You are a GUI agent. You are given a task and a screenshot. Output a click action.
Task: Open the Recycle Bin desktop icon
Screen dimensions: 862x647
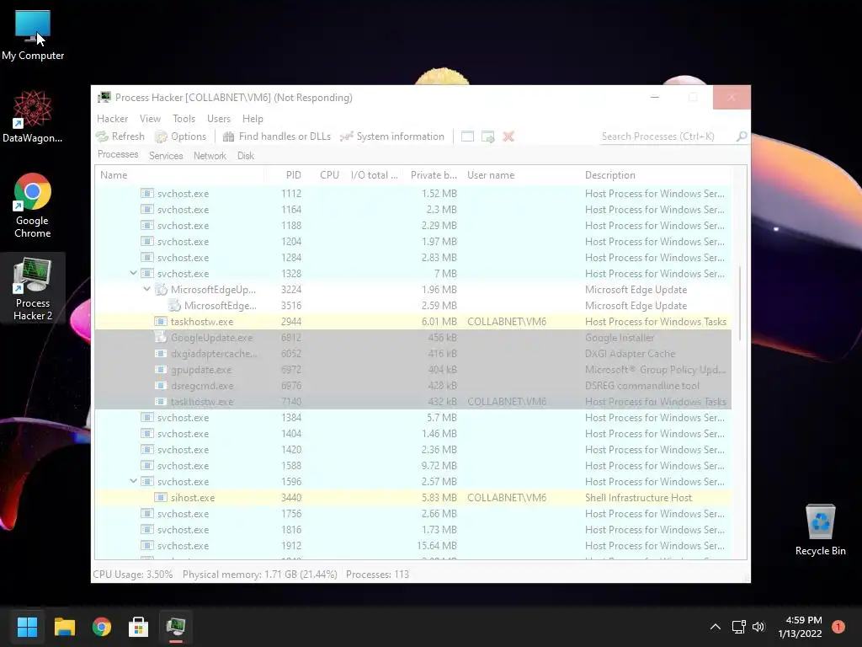(820, 531)
